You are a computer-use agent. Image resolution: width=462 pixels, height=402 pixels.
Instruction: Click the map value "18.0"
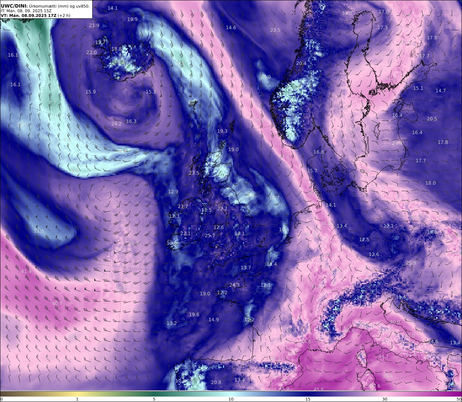click(431, 183)
